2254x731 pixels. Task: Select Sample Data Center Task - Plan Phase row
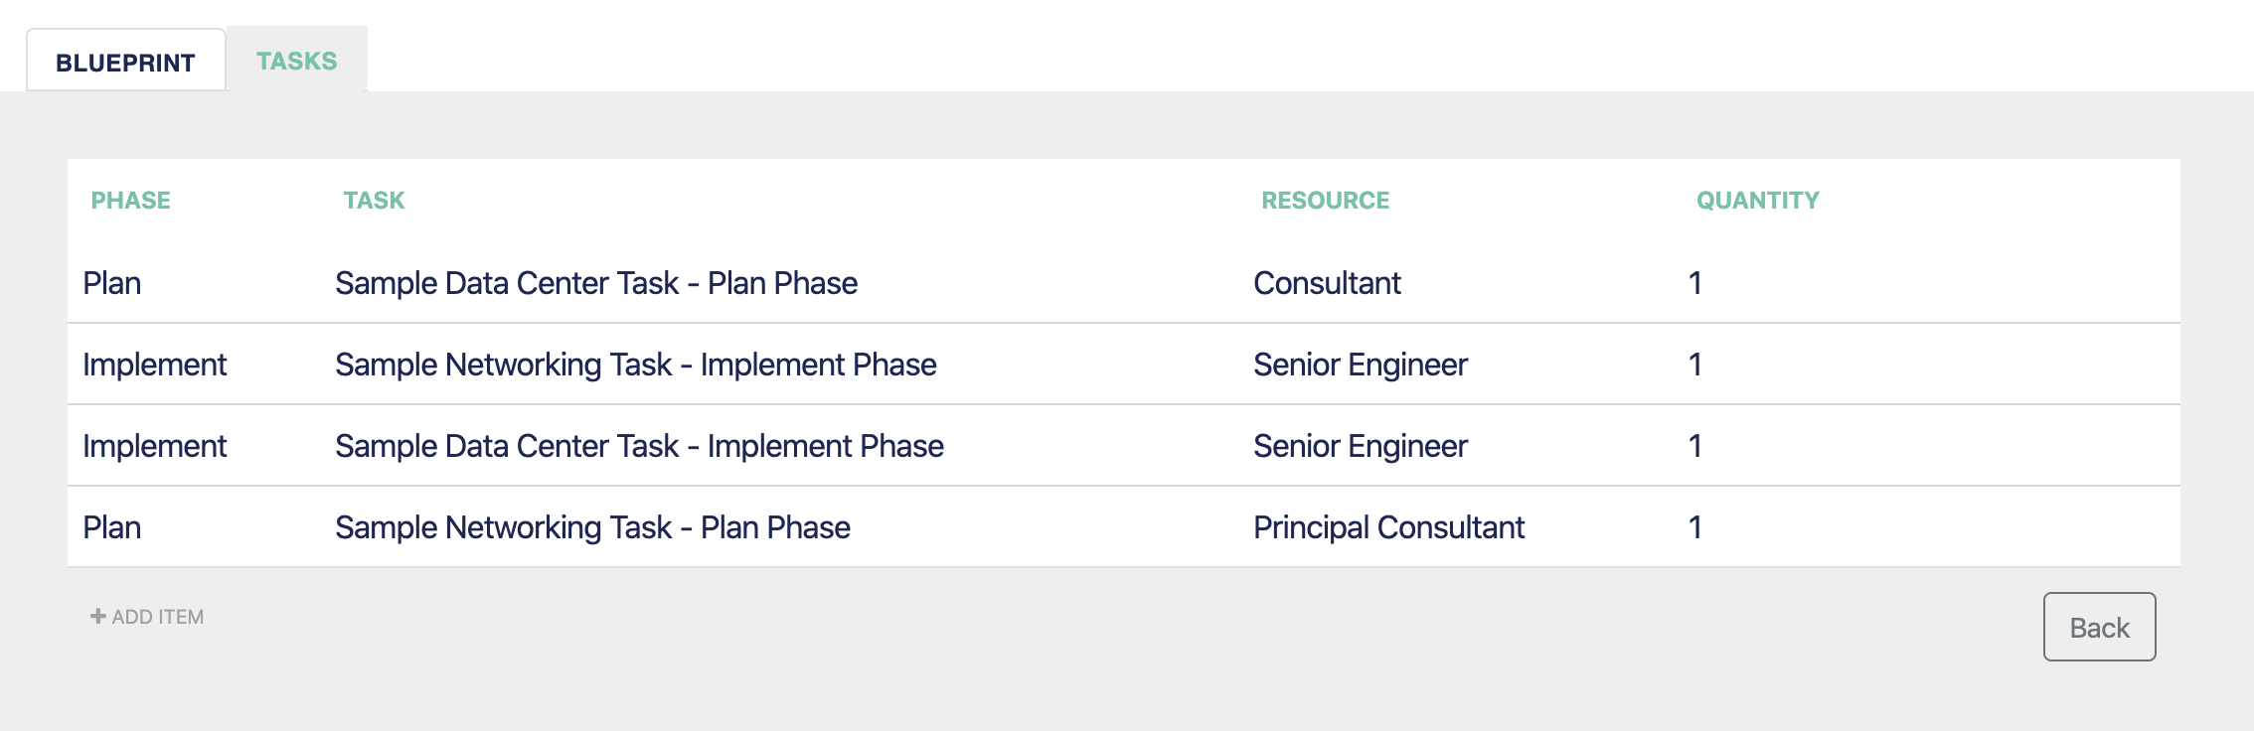tap(1124, 283)
